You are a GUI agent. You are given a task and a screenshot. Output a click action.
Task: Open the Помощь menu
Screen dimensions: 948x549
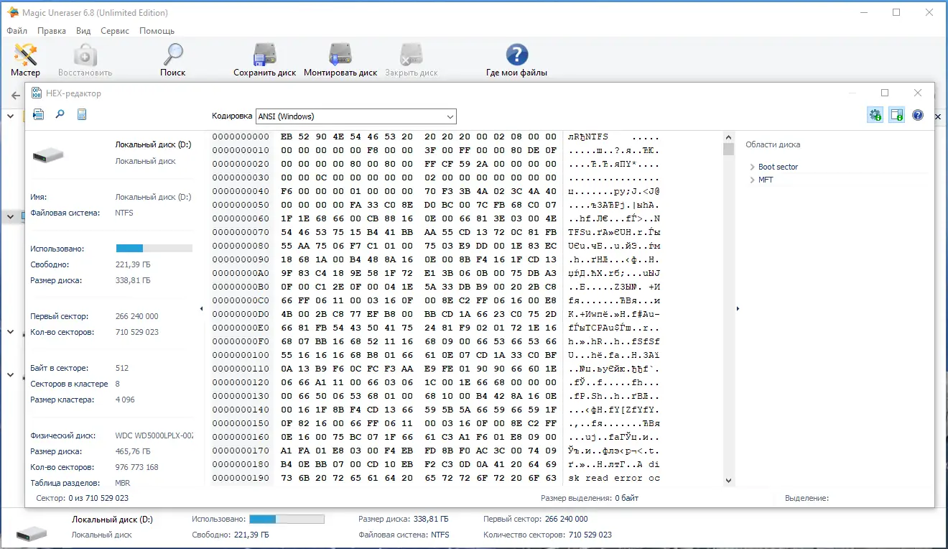[157, 31]
